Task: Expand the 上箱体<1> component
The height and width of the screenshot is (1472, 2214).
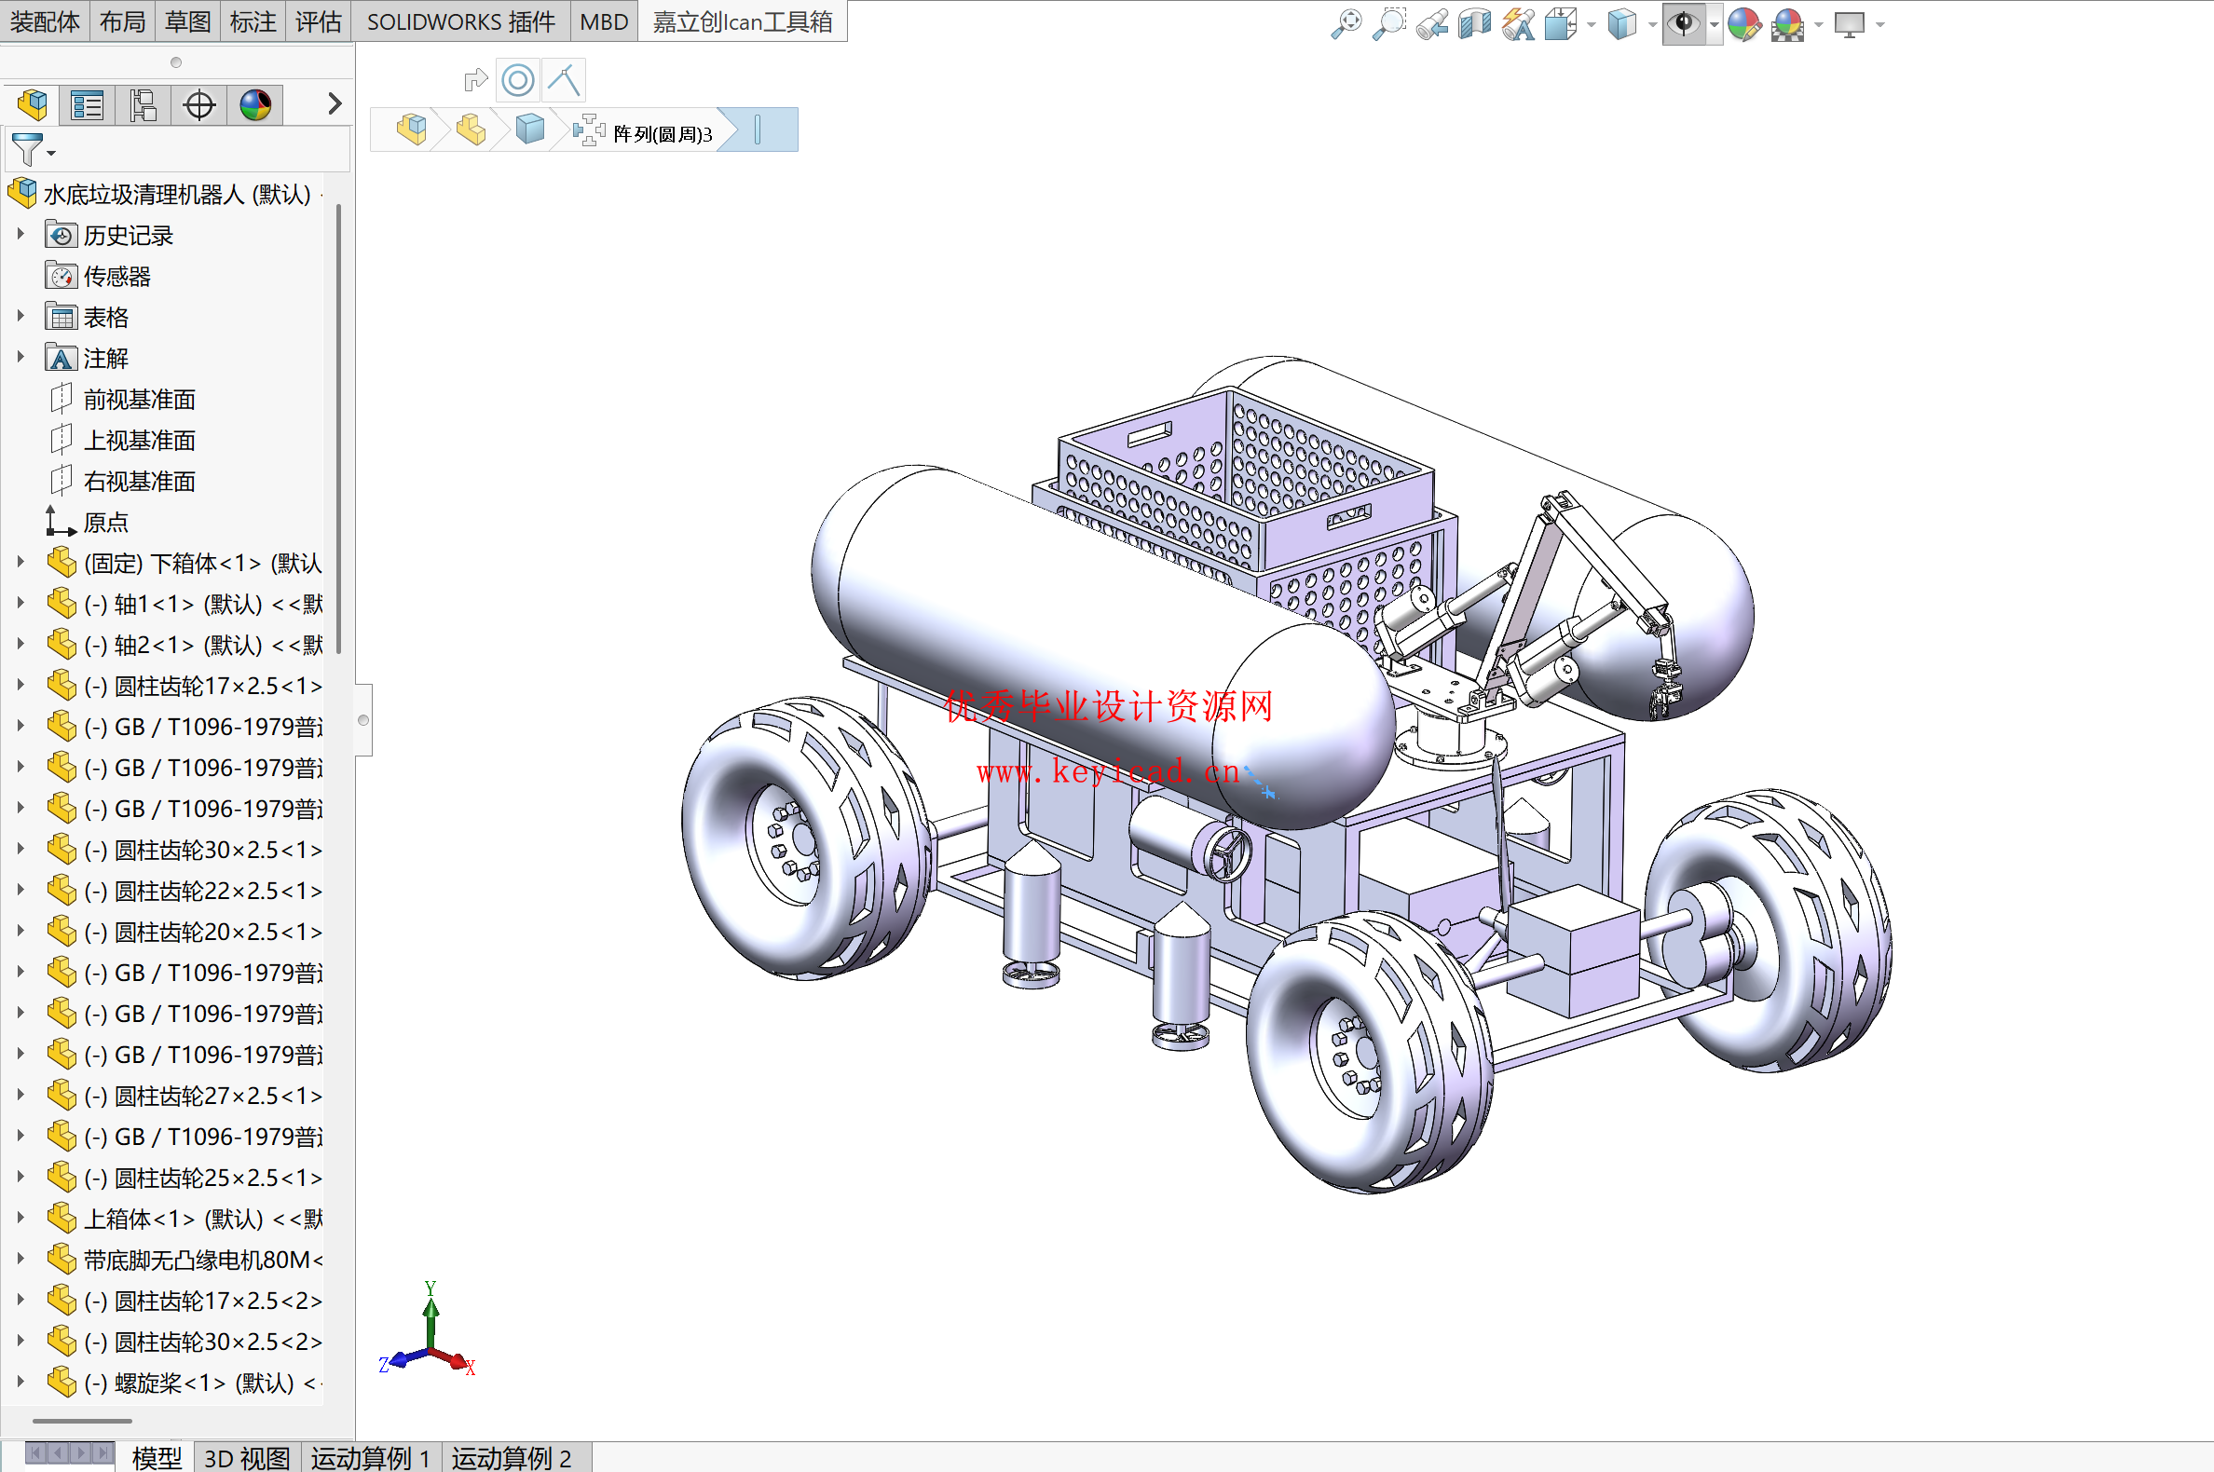Action: (x=20, y=1219)
